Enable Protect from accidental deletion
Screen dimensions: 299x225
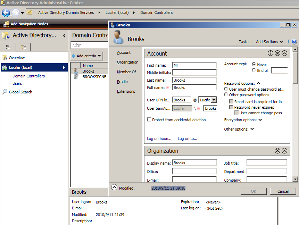(149, 119)
